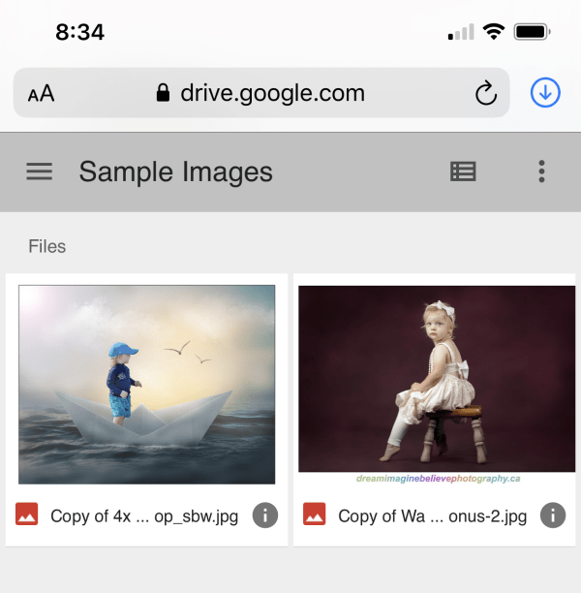This screenshot has width=581, height=593.
Task: Tap the Wi-Fi status icon
Action: click(x=494, y=32)
